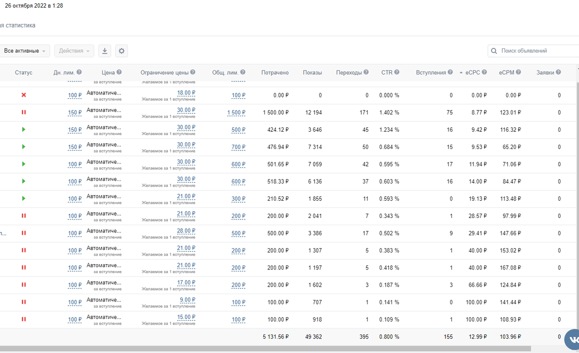This screenshot has width=579, height=353.
Task: Click the pause icon in the row with 918 impressions
Action: (x=24, y=319)
